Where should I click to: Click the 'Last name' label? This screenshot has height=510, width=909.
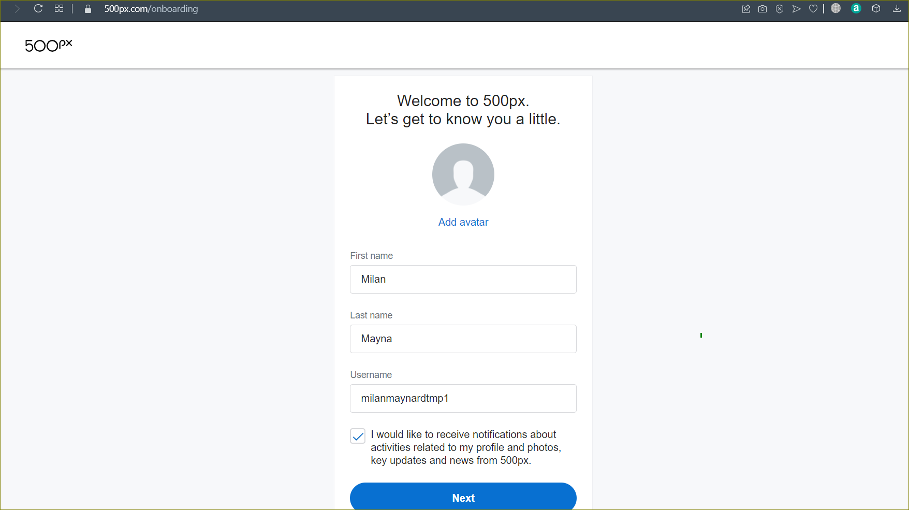point(371,315)
